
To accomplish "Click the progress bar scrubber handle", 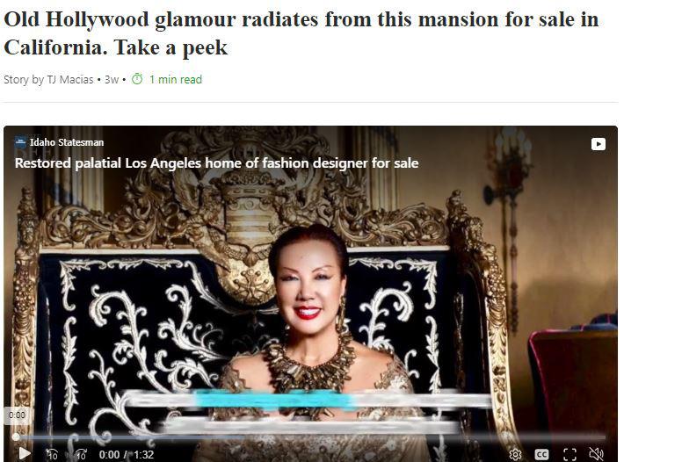I will [x=16, y=437].
